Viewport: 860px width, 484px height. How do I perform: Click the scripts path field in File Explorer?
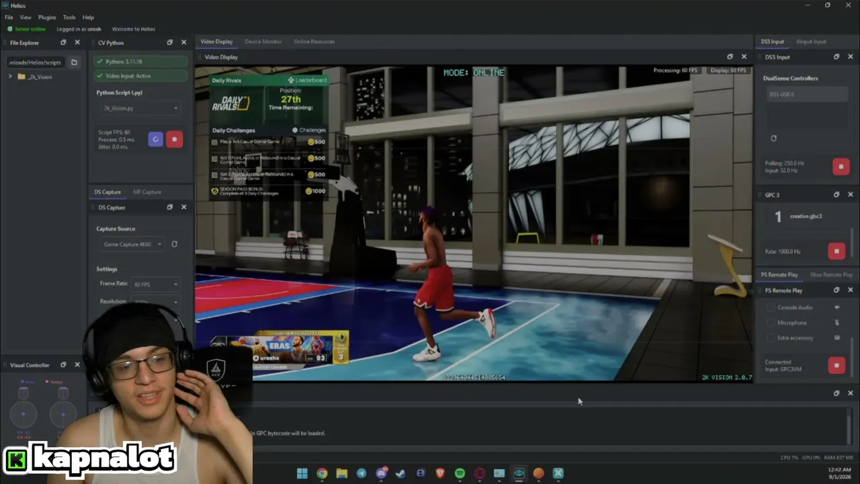click(34, 63)
